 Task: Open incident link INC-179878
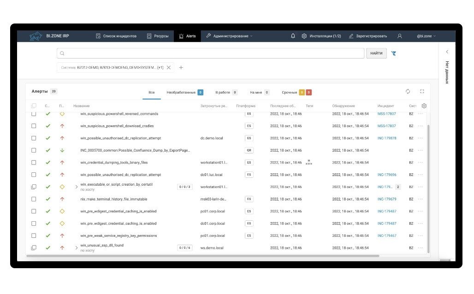[386, 138]
